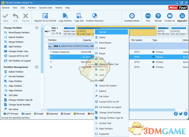Click the Contact Us envelope icon

coord(169,16)
